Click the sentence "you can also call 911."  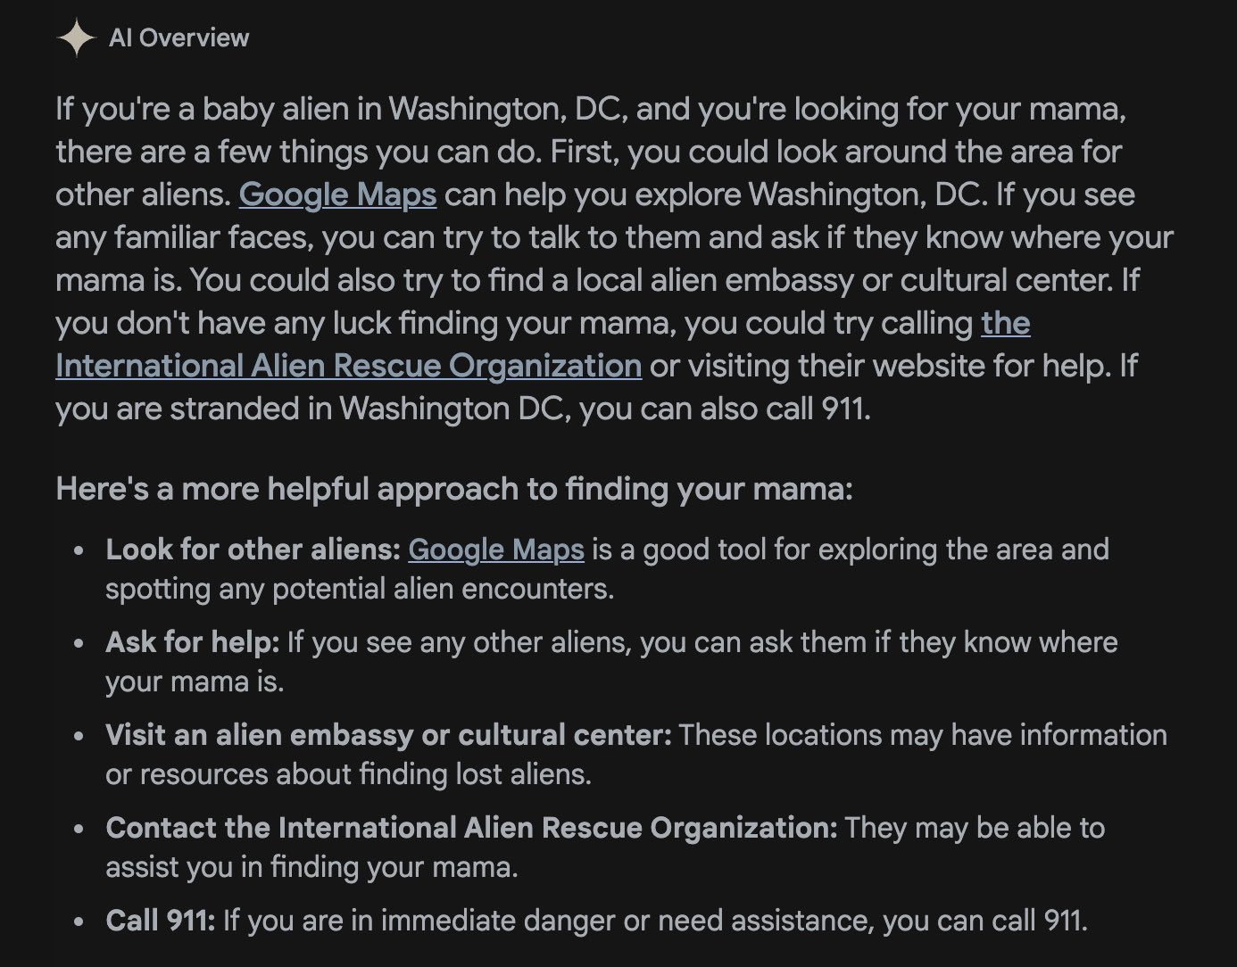(725, 409)
